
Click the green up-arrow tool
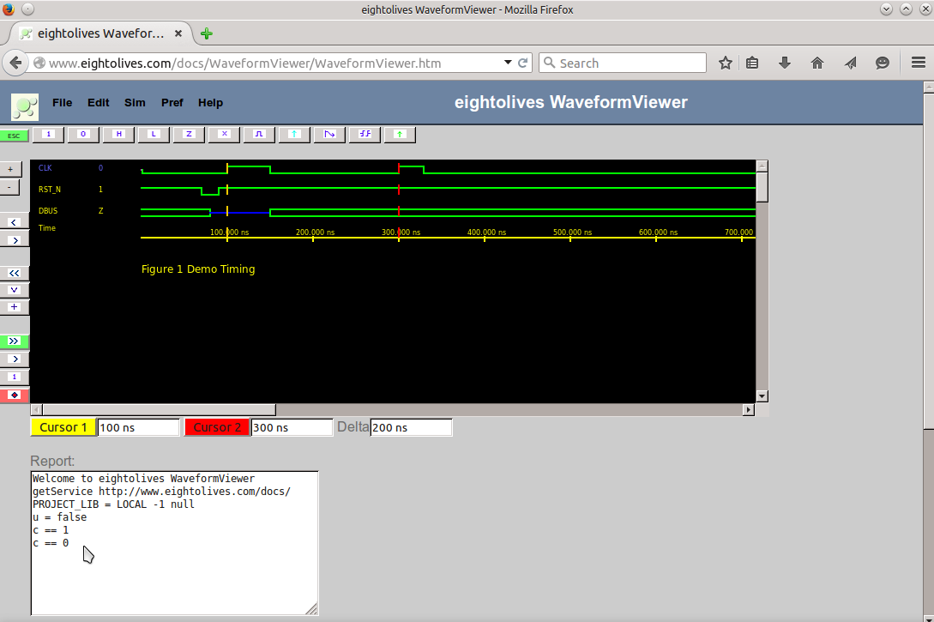click(x=400, y=134)
